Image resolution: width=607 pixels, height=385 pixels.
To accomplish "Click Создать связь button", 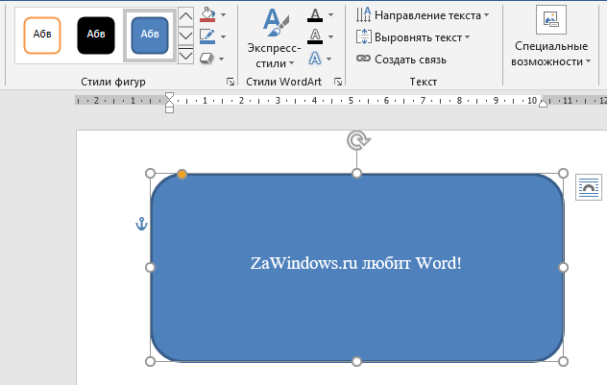I will pyautogui.click(x=401, y=60).
